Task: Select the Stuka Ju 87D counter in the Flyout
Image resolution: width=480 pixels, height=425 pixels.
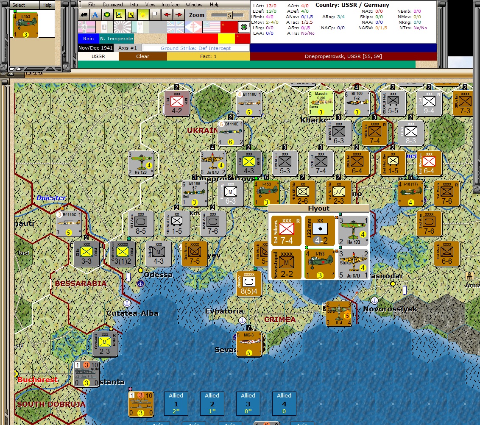Action: (353, 264)
